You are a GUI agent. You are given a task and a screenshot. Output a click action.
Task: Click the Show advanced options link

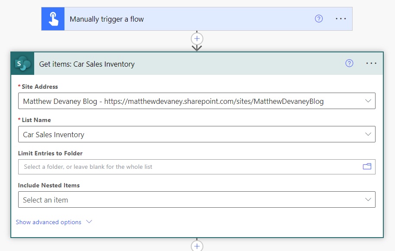(48, 222)
